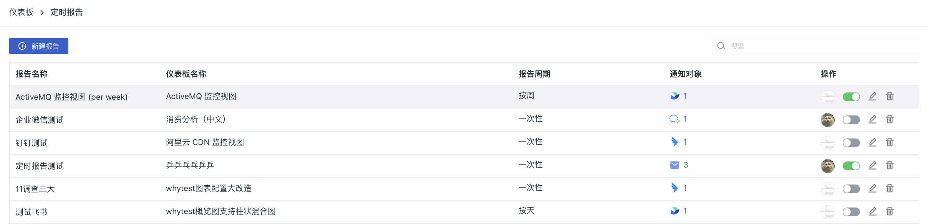Click the 新建报告 button
The image size is (928, 224).
pos(39,46)
